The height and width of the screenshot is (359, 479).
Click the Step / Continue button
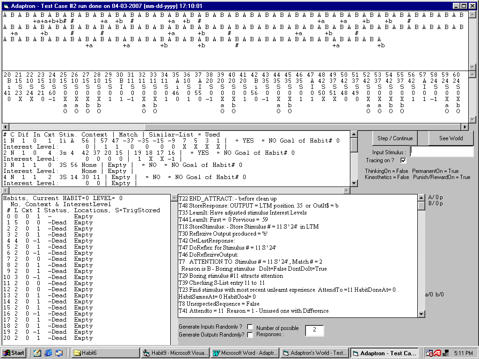(x=395, y=138)
